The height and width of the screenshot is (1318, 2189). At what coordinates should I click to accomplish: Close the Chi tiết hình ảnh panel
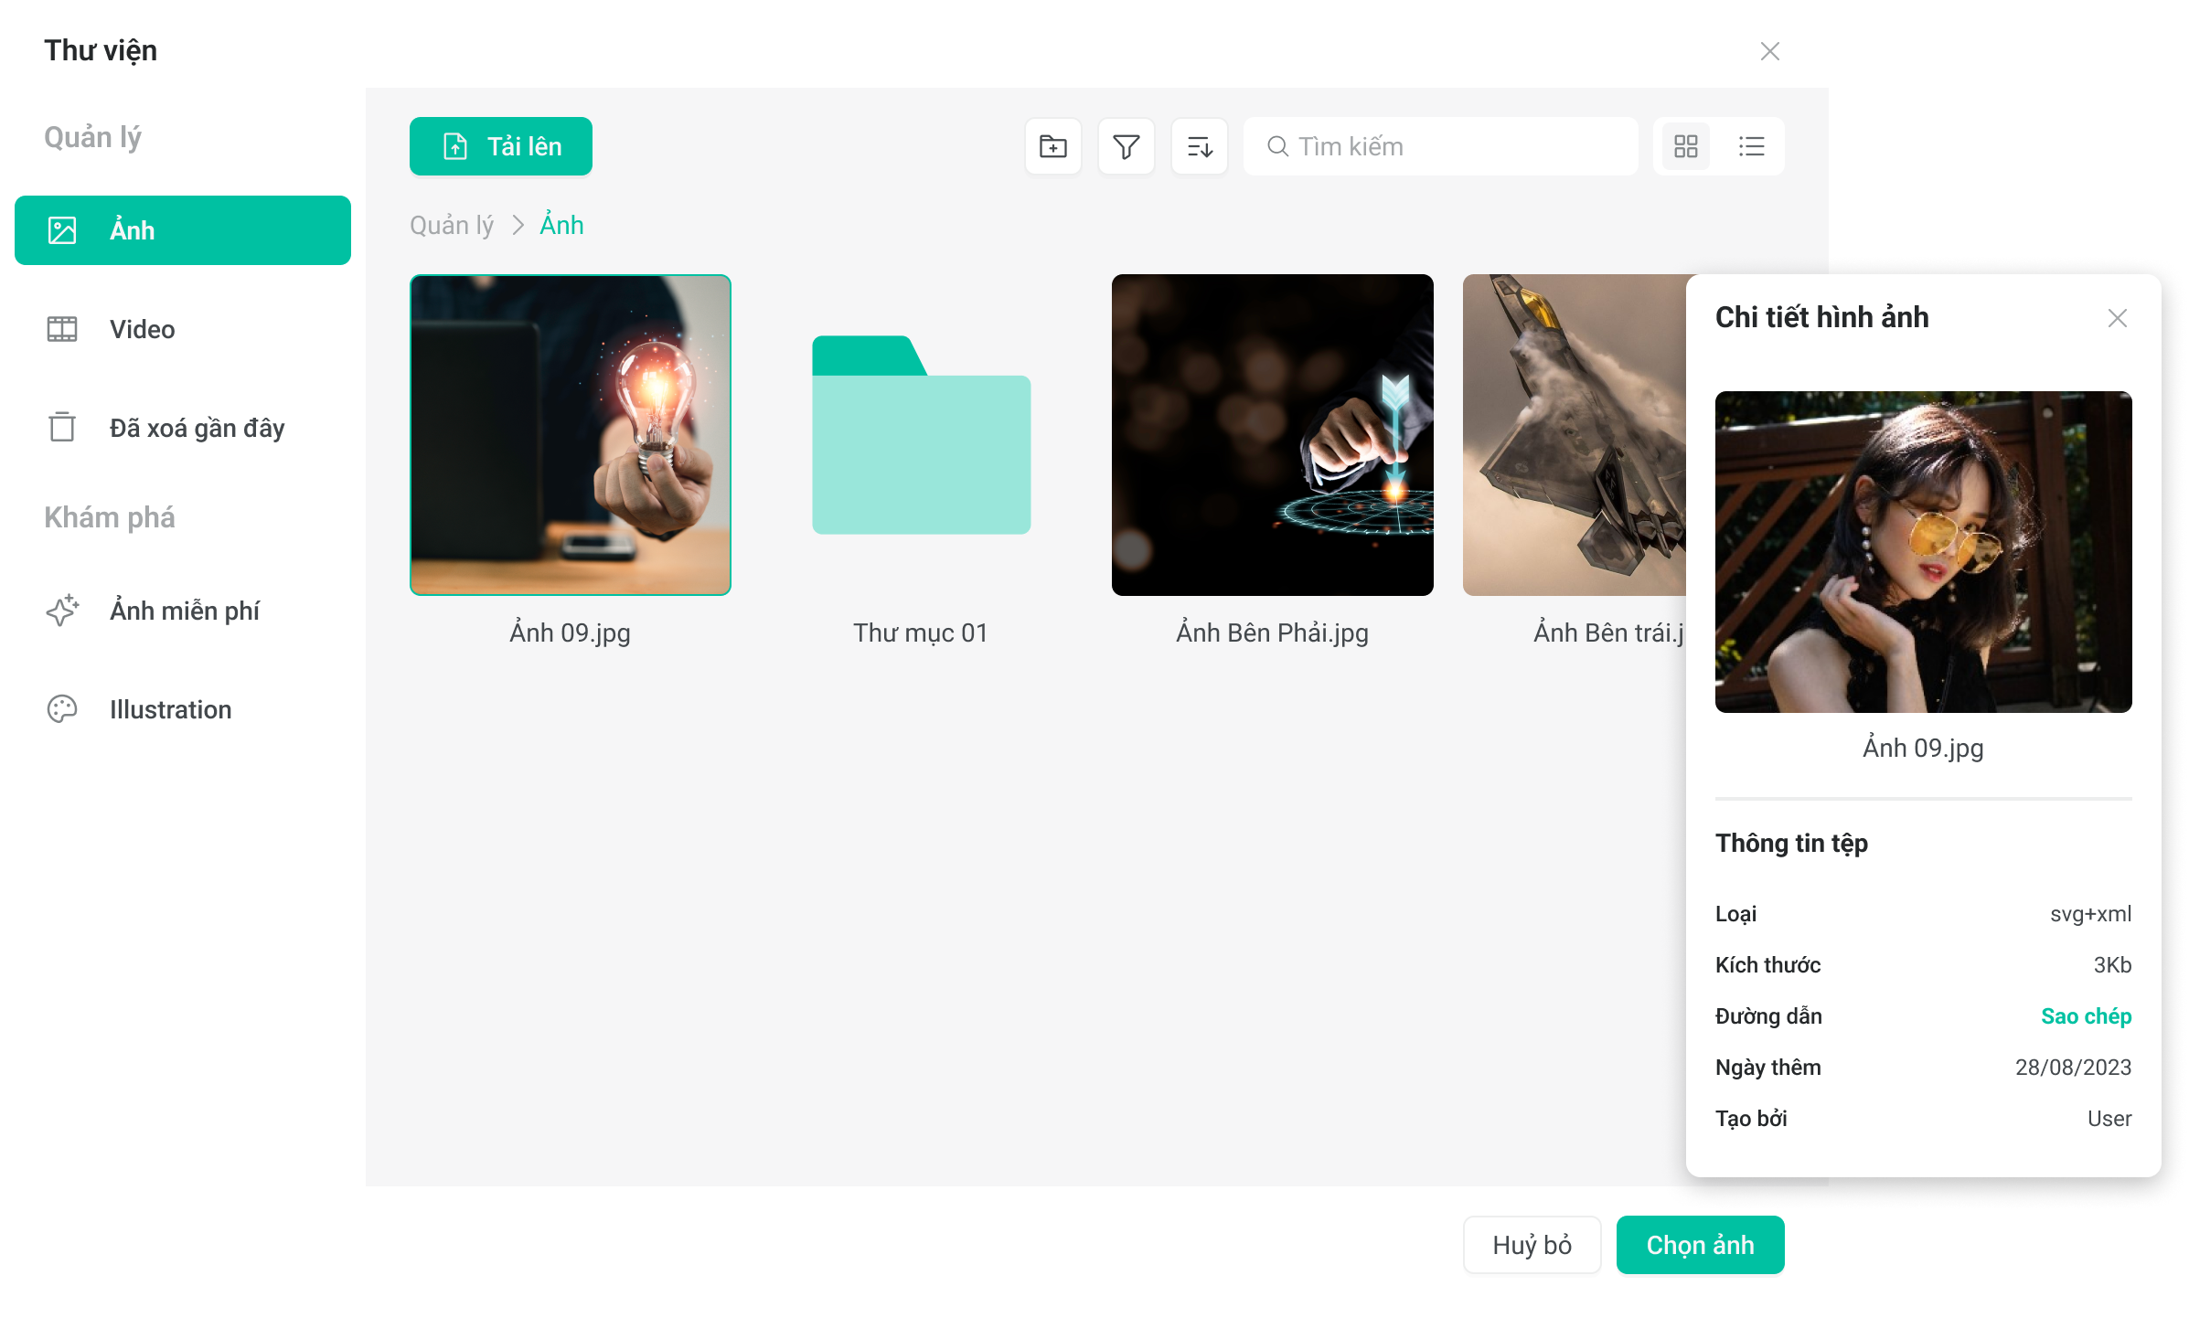pos(2118,318)
